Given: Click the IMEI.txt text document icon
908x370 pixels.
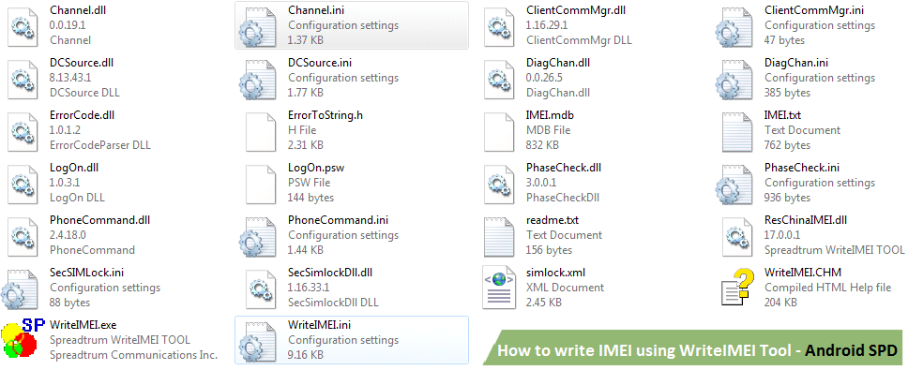Looking at the screenshot, I should [x=738, y=132].
